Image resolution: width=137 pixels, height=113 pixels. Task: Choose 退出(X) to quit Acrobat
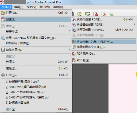pos(36,109)
